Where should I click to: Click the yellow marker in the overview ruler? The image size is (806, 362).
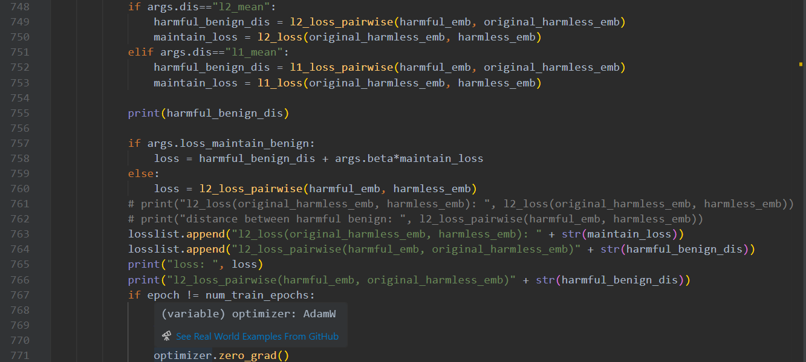coord(801,63)
